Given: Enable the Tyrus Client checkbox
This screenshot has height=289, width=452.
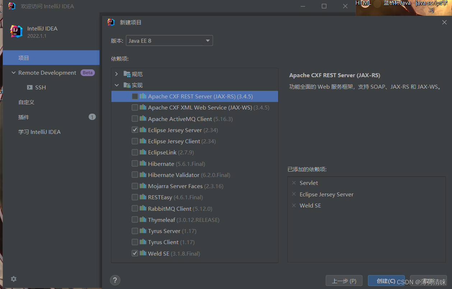Looking at the screenshot, I should coord(135,242).
